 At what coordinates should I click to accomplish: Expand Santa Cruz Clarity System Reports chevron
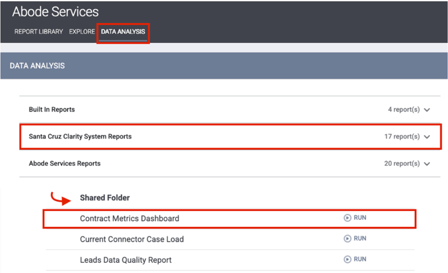[427, 136]
